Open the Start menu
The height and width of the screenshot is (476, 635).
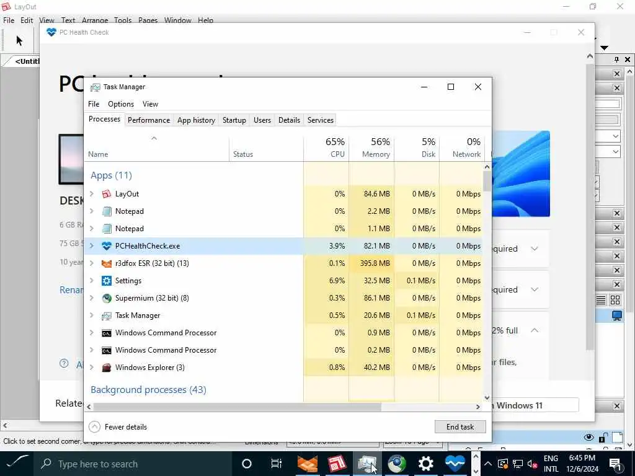click(17, 464)
